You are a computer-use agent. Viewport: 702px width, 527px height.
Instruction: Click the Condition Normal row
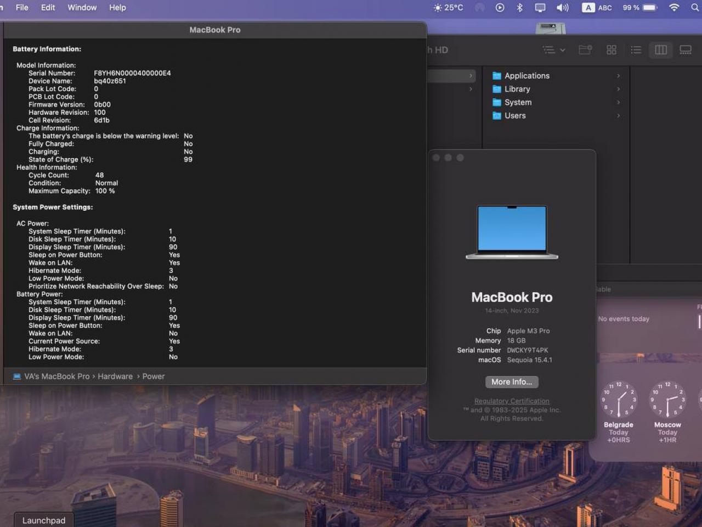click(x=73, y=183)
